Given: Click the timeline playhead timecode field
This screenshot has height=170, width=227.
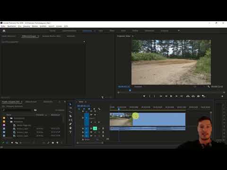Looking at the screenshot, I should (x=84, y=106).
